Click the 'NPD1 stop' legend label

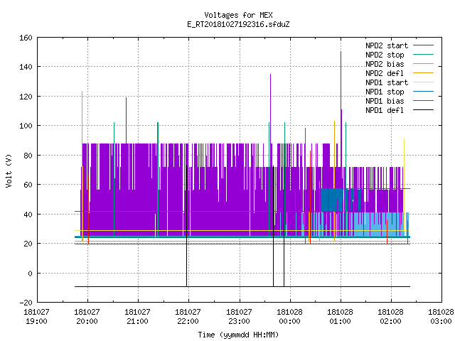pyautogui.click(x=385, y=92)
